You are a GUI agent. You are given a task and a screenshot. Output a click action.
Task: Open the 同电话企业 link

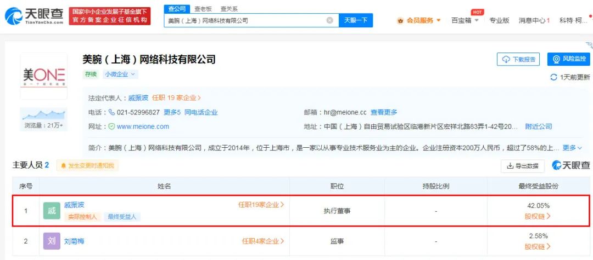(201, 112)
